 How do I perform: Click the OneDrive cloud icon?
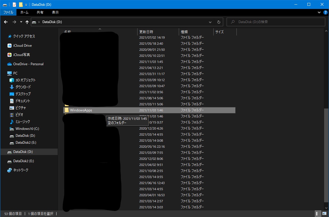(10, 64)
